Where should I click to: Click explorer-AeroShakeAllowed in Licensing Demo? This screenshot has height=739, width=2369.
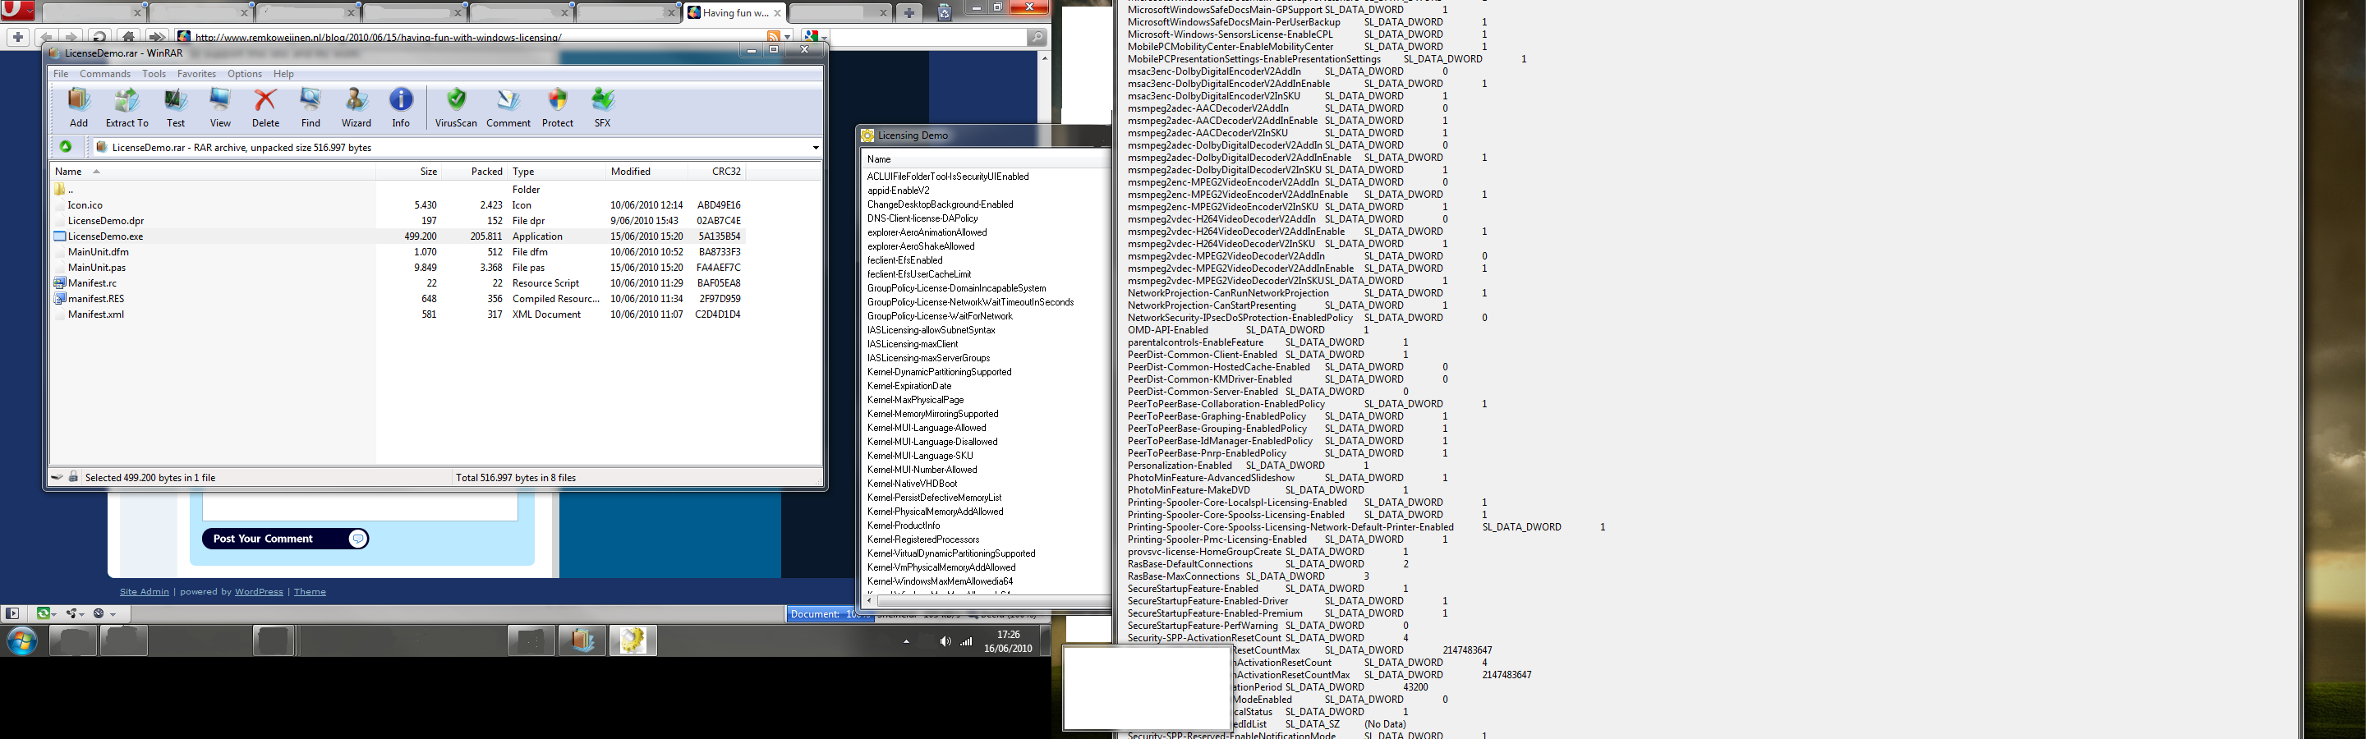pos(921,246)
